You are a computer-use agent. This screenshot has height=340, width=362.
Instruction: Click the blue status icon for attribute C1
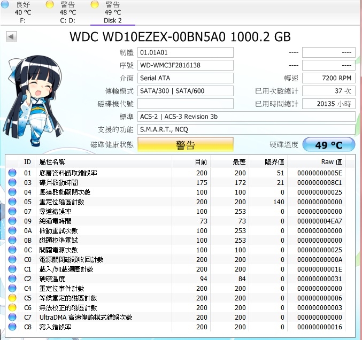[12, 269]
